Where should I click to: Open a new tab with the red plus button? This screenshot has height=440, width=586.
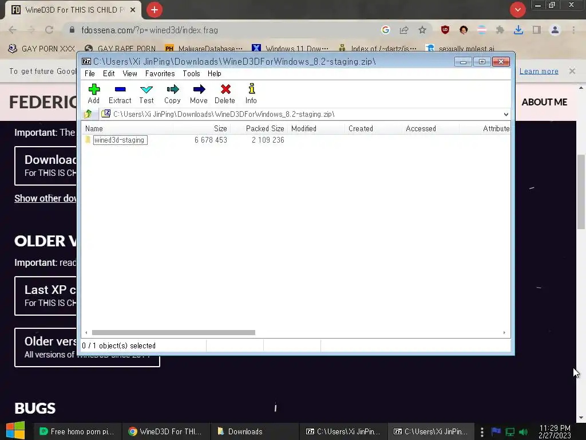[155, 10]
